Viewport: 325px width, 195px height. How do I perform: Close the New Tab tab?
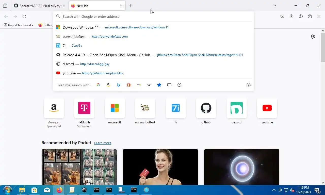click(x=121, y=6)
